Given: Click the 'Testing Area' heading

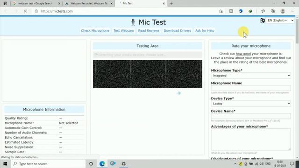Looking at the screenshot, I should click(x=148, y=46).
